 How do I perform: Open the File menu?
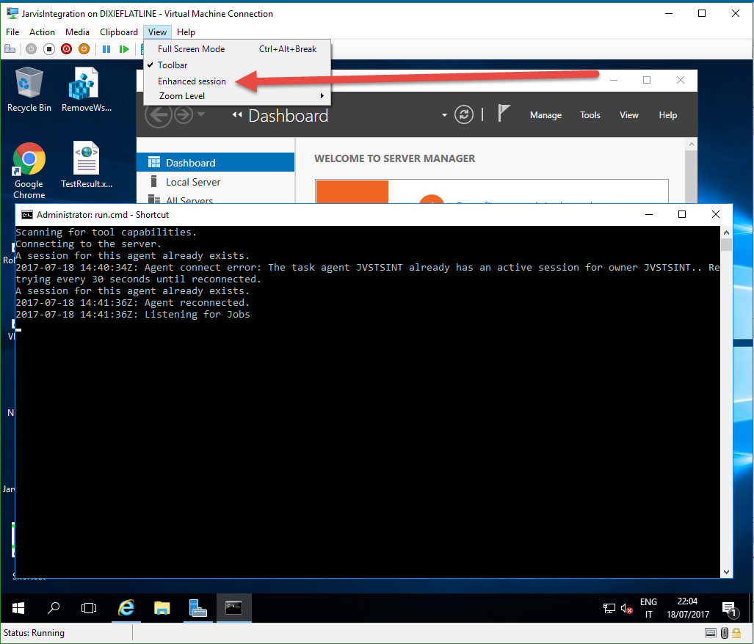tap(12, 32)
